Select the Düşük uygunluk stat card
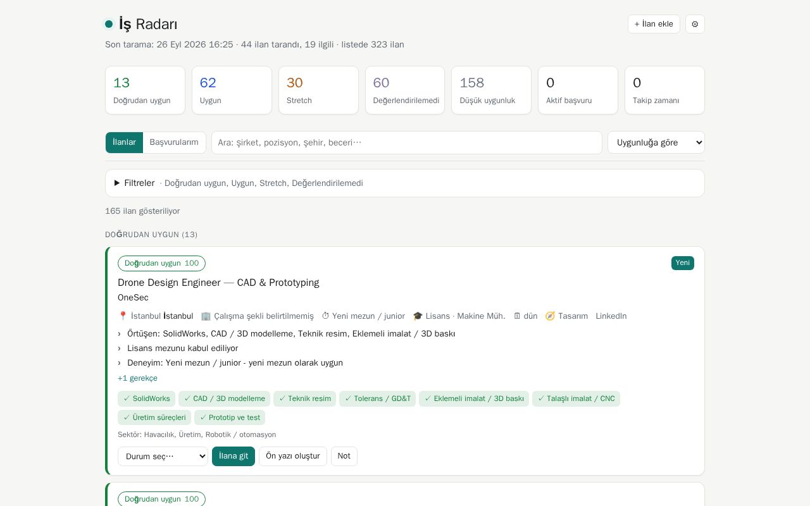Viewport: 810px width, 506px height. coord(491,90)
